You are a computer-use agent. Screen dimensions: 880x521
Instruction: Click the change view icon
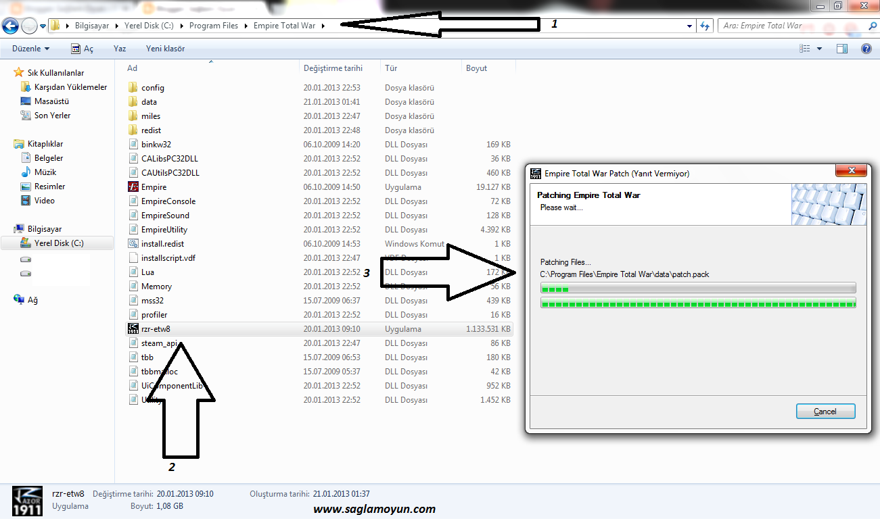coord(805,49)
